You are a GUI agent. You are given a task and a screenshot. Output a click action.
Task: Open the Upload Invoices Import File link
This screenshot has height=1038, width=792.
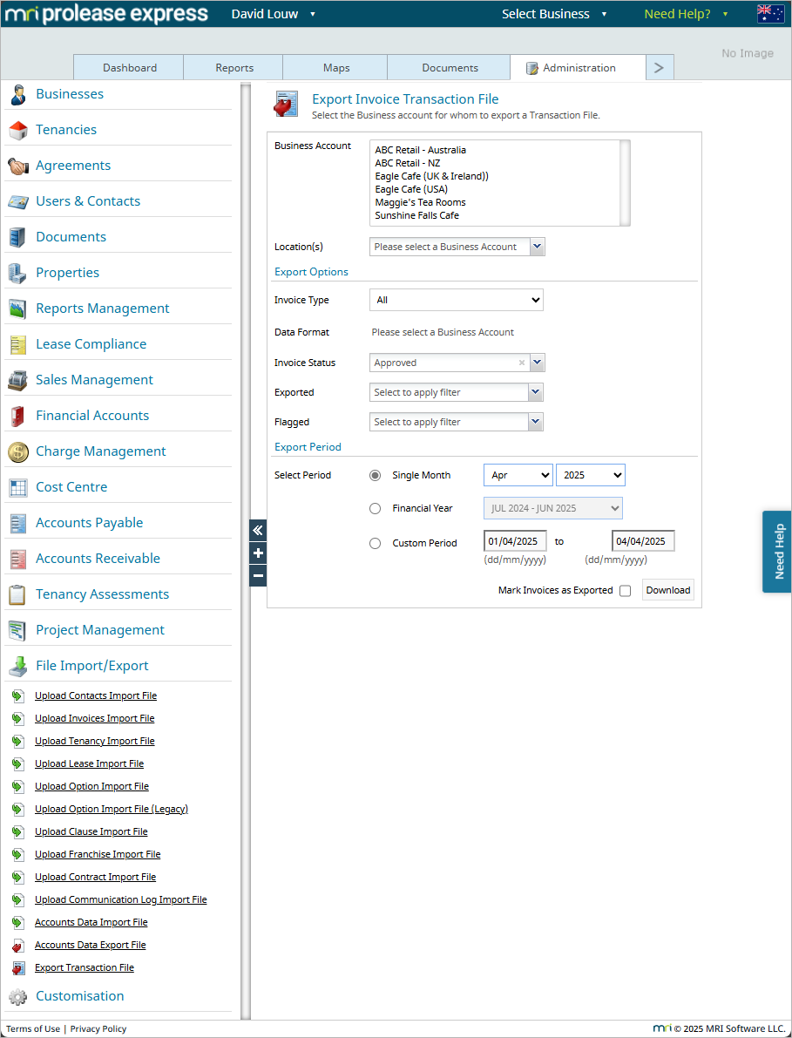click(95, 718)
